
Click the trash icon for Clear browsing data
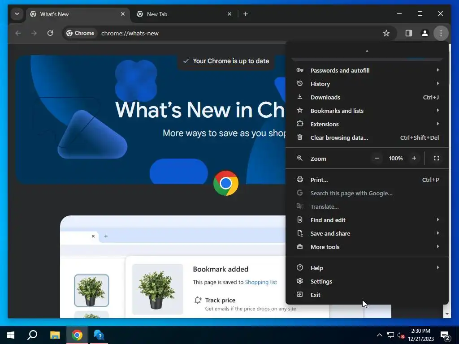pyautogui.click(x=300, y=137)
